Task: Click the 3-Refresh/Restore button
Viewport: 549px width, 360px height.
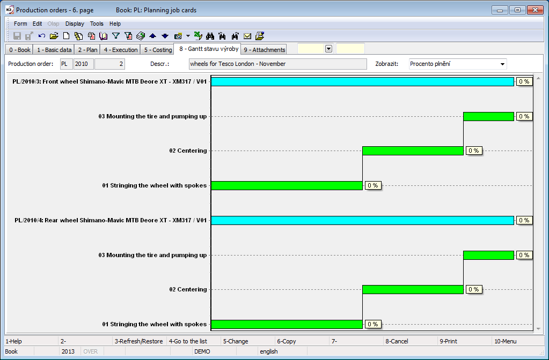Action: click(x=139, y=341)
